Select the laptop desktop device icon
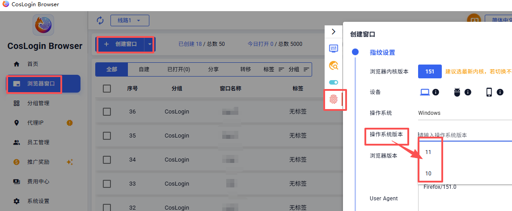Screen dimensions: 512x211 (x=424, y=92)
